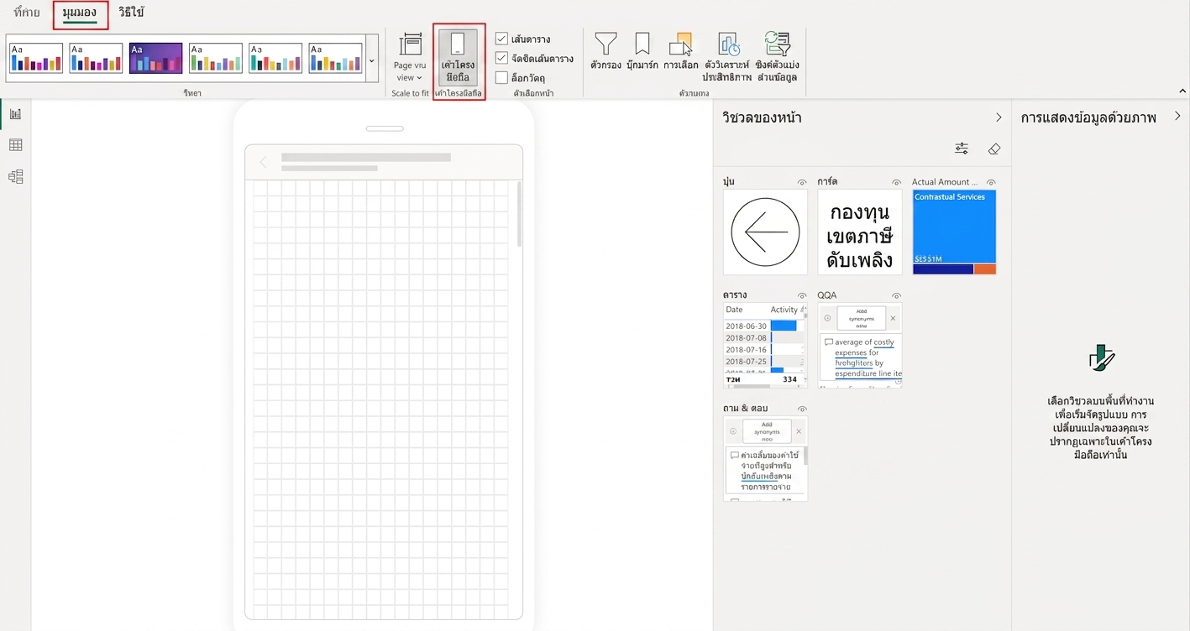Select the card visual กองทุนเขตภาษีดับเพลิง
1190x631 pixels.
click(860, 232)
